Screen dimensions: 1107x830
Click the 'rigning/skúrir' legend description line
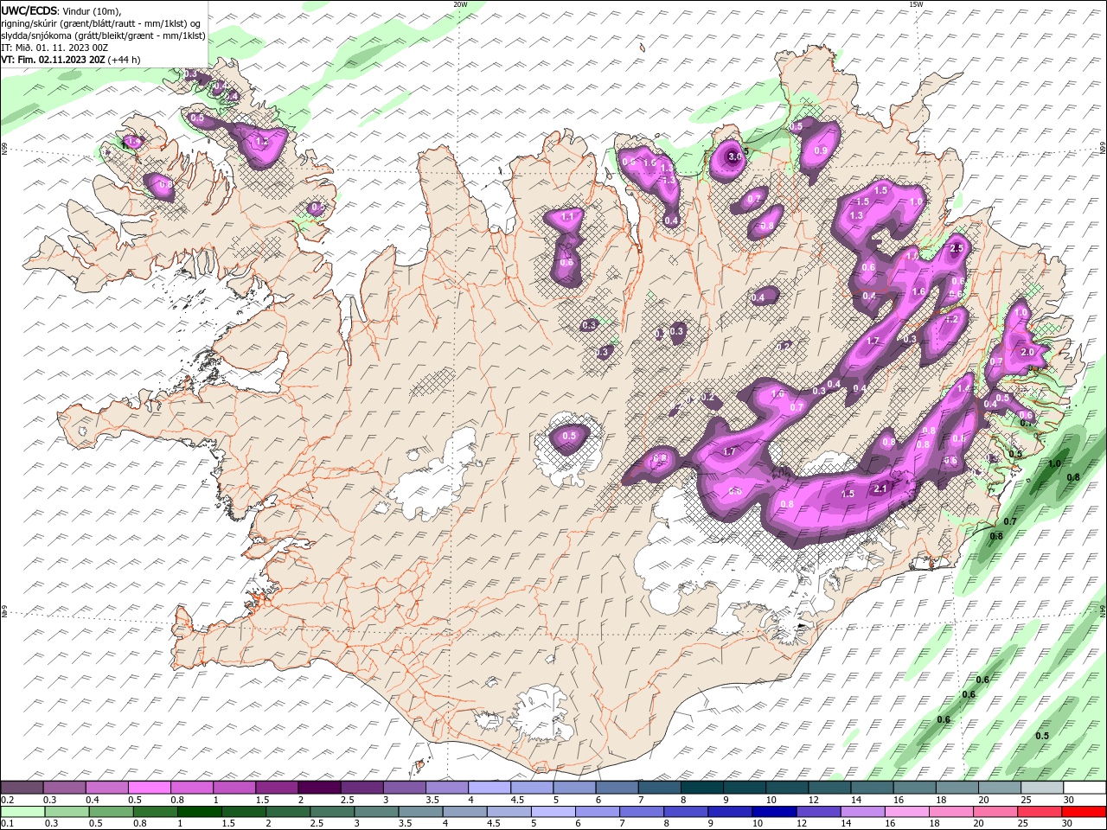click(101, 23)
